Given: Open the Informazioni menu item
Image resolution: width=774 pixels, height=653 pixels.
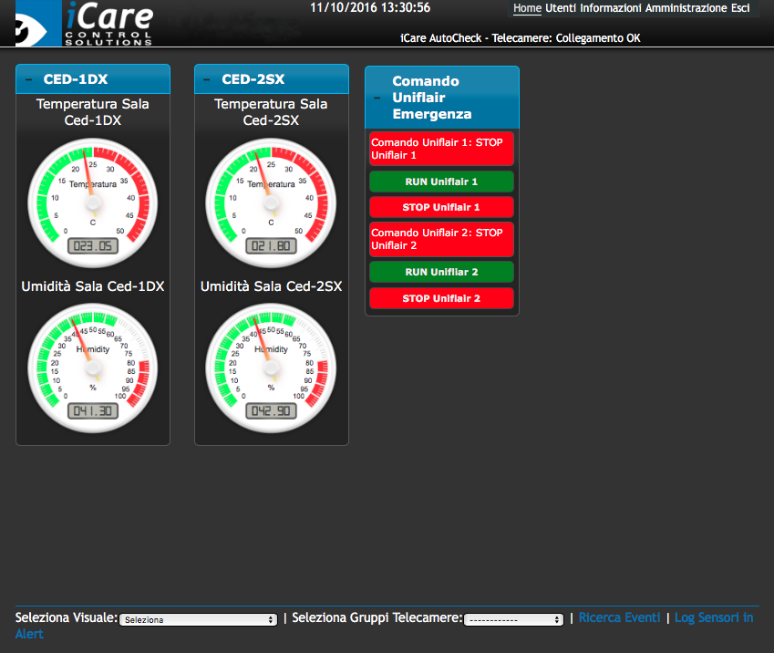Looking at the screenshot, I should point(611,8).
